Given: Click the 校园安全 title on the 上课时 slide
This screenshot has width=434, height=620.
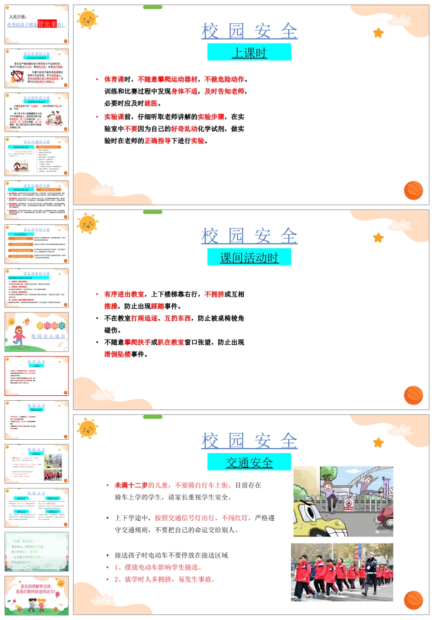Looking at the screenshot, I should click(249, 31).
